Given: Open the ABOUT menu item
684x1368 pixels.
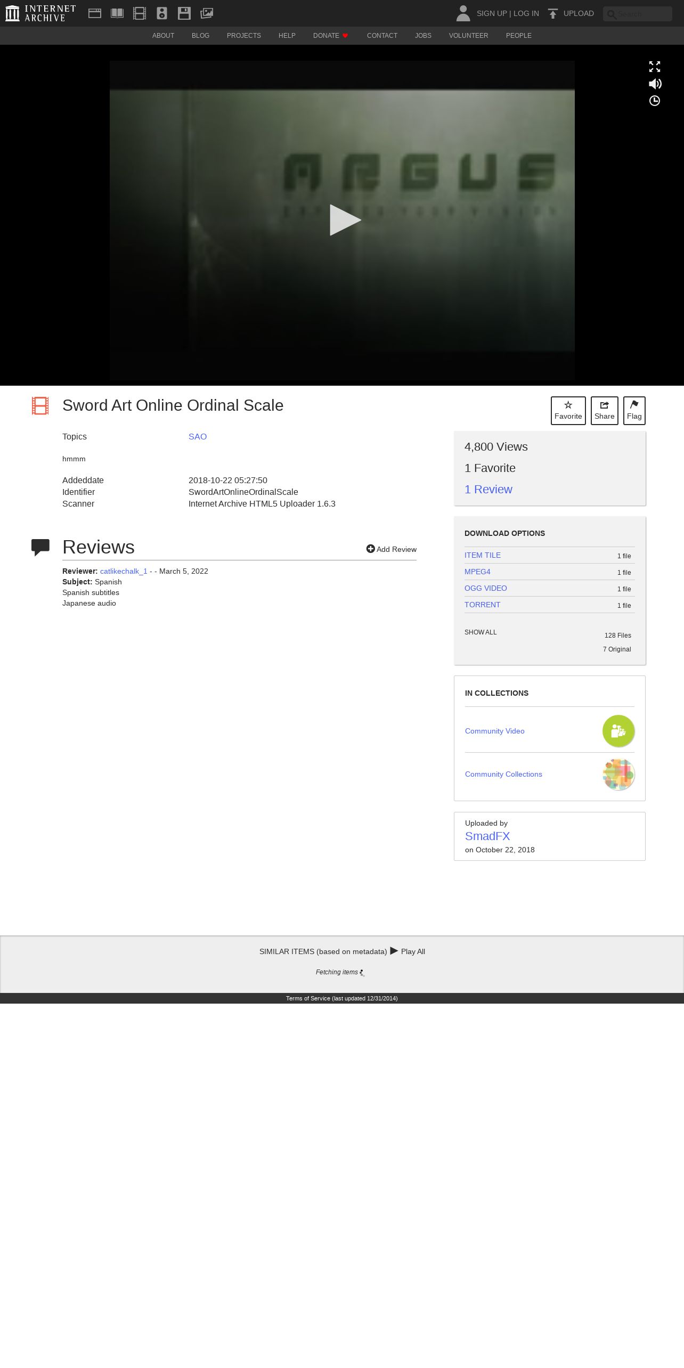Looking at the screenshot, I should pos(163,36).
